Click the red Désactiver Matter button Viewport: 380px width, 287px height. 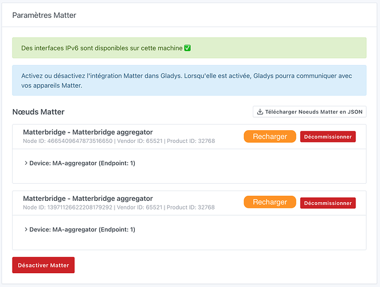[x=44, y=265]
